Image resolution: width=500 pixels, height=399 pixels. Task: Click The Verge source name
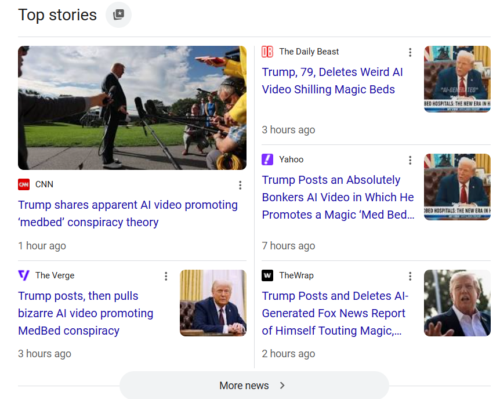[x=55, y=275]
